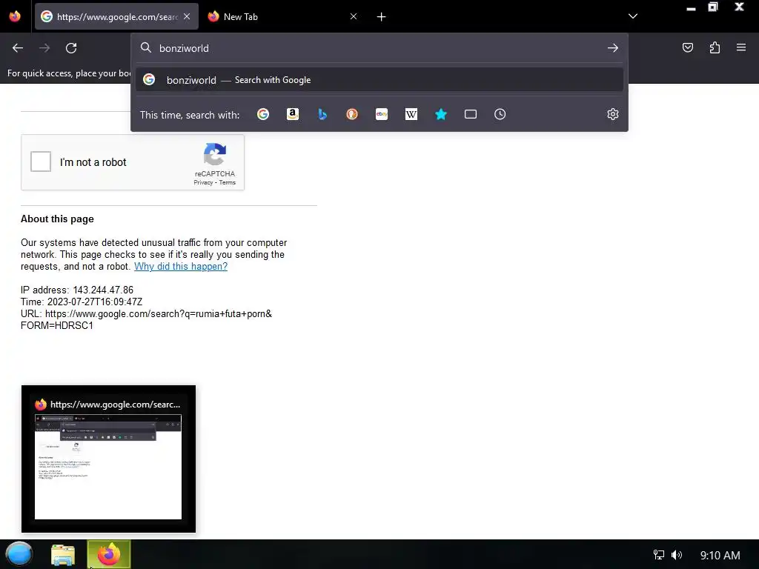The height and width of the screenshot is (569, 759).
Task: Search this time with Wikipedia icon
Action: 411,114
